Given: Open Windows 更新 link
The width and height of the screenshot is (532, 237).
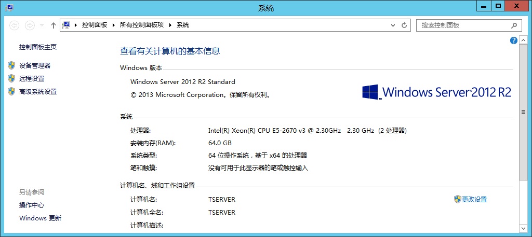Looking at the screenshot, I should coord(41,218).
